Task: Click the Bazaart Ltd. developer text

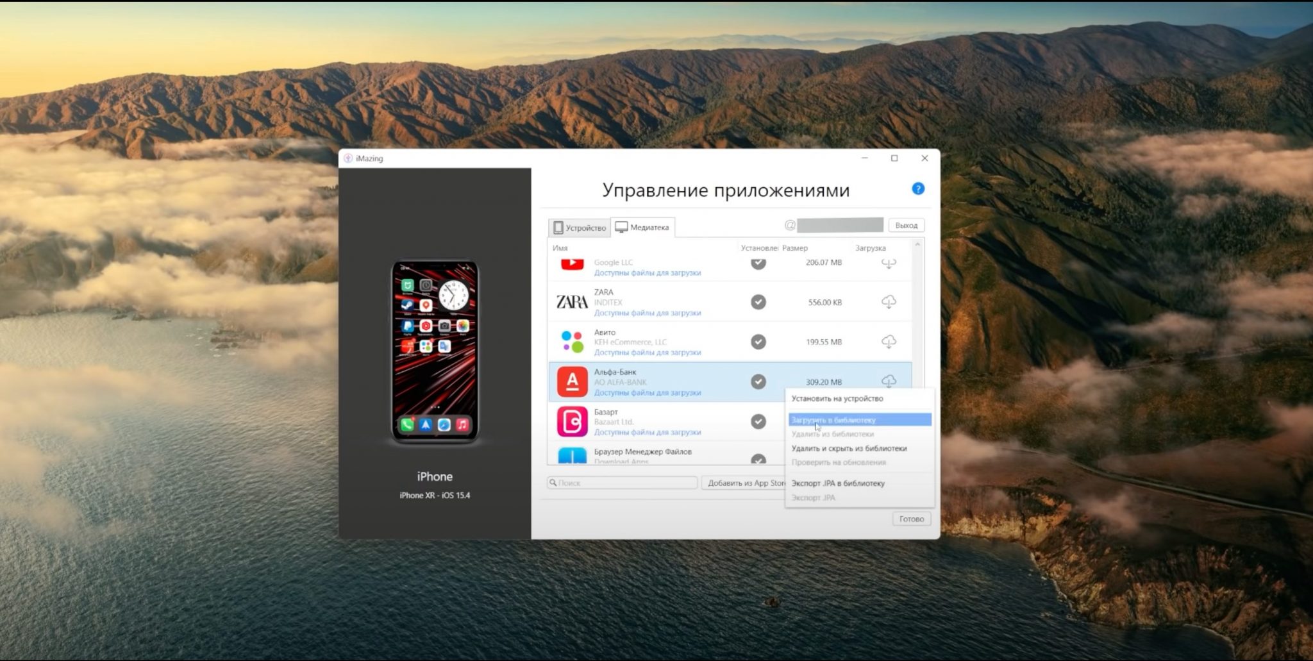Action: tap(614, 422)
